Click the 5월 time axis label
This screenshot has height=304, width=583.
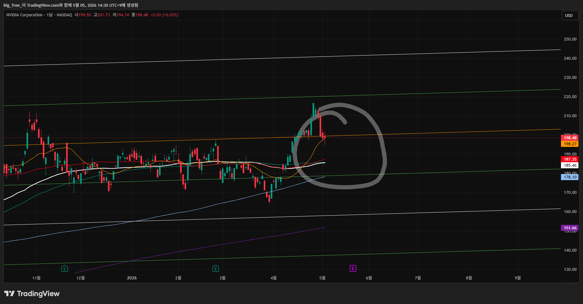(322, 278)
